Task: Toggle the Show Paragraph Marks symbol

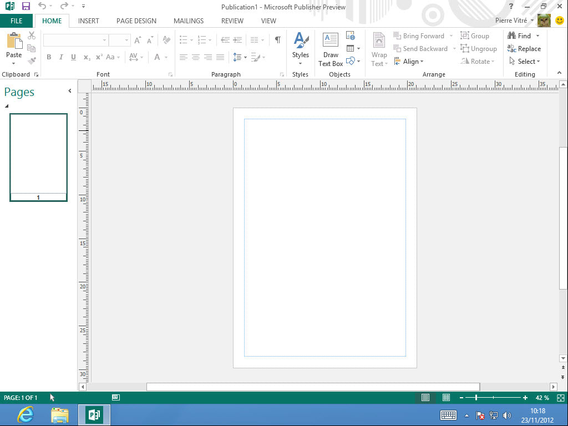Action: pyautogui.click(x=278, y=40)
